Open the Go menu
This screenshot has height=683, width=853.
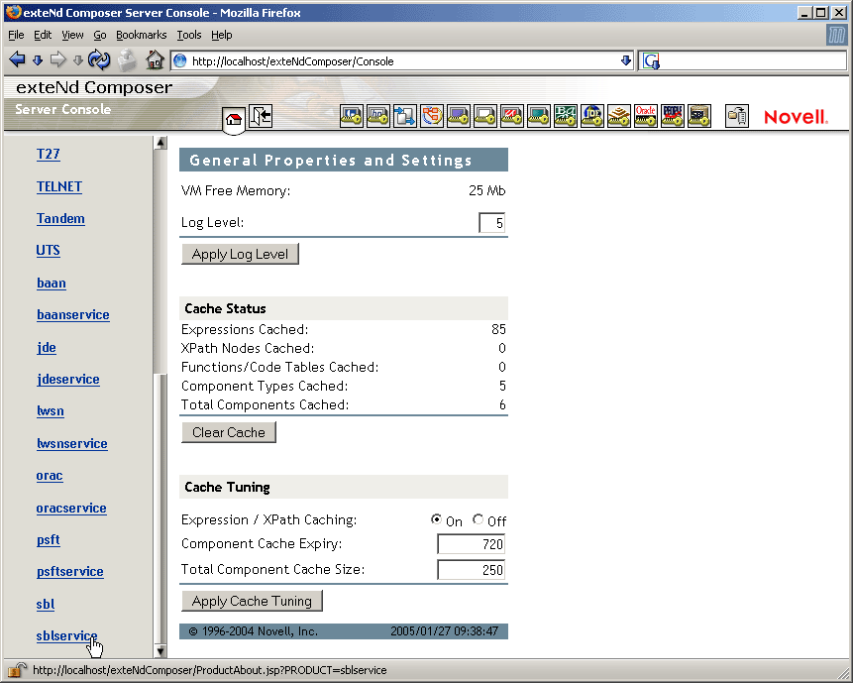pos(100,35)
